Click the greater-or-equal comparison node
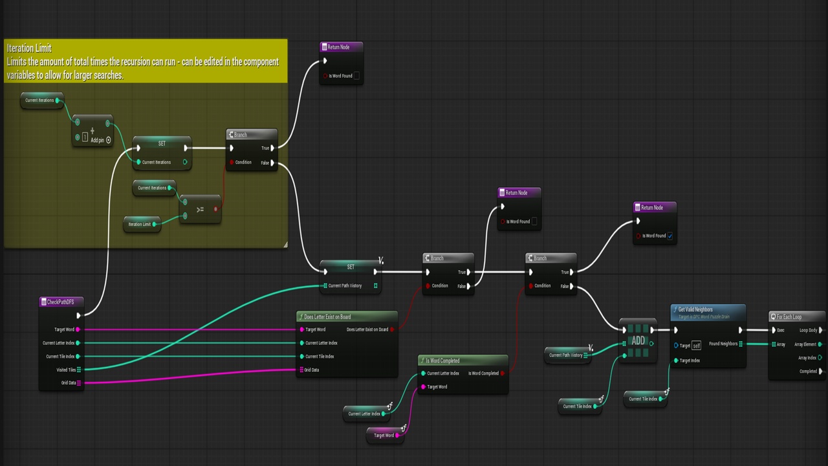The height and width of the screenshot is (466, 828). coord(200,210)
